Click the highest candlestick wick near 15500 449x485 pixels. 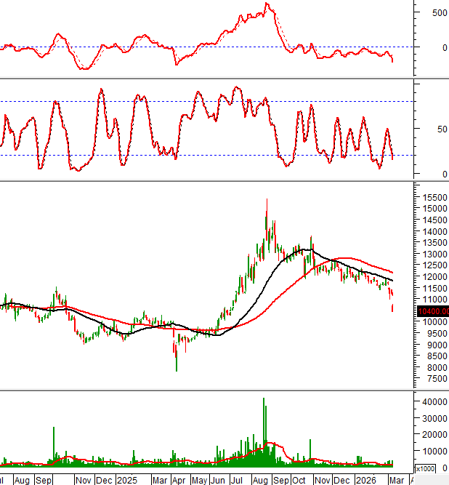(x=267, y=201)
